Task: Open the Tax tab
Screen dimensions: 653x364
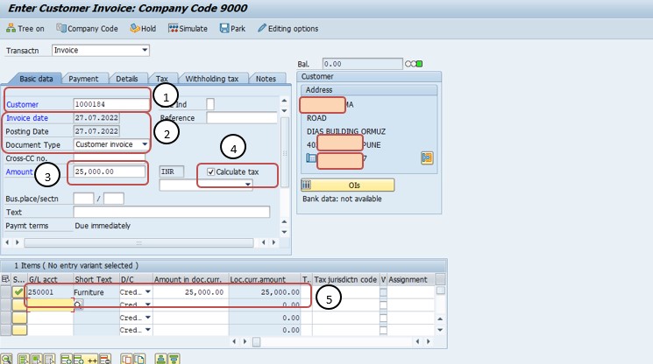Action: click(162, 79)
